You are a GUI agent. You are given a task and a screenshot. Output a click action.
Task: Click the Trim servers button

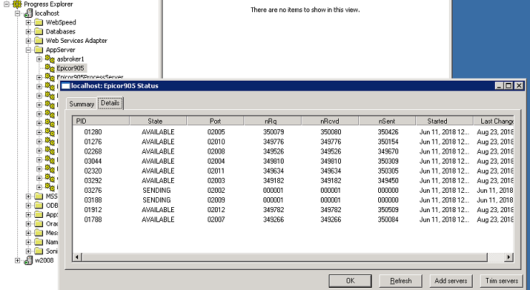click(501, 281)
